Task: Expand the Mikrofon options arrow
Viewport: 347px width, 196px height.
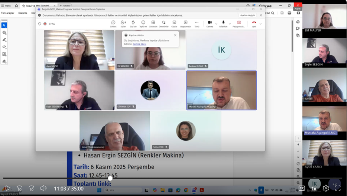Action: click(229, 24)
